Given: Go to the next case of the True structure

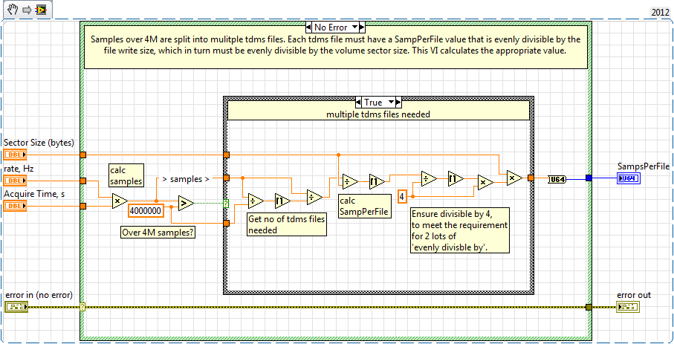Looking at the screenshot, I should (398, 103).
